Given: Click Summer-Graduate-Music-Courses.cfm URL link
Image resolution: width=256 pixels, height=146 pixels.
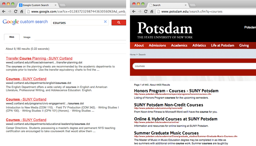Looking at the screenshot, I should coord(186,136).
